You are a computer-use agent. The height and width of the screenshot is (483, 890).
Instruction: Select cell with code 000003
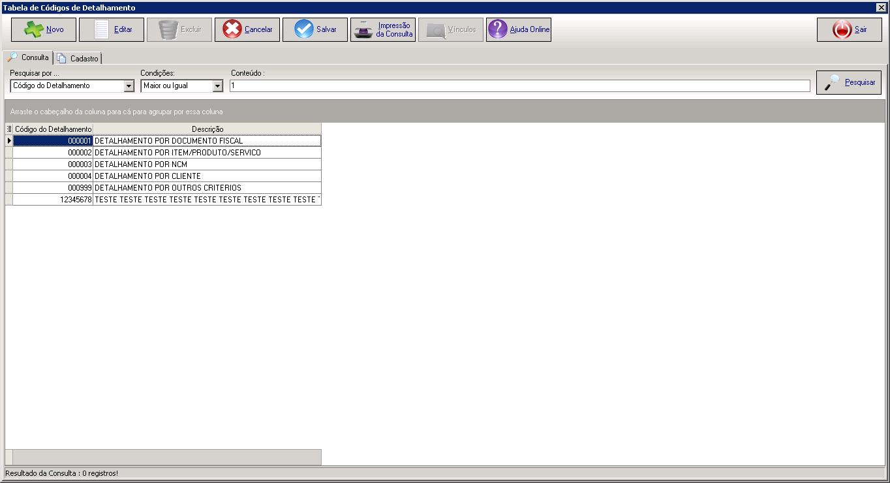[54, 164]
